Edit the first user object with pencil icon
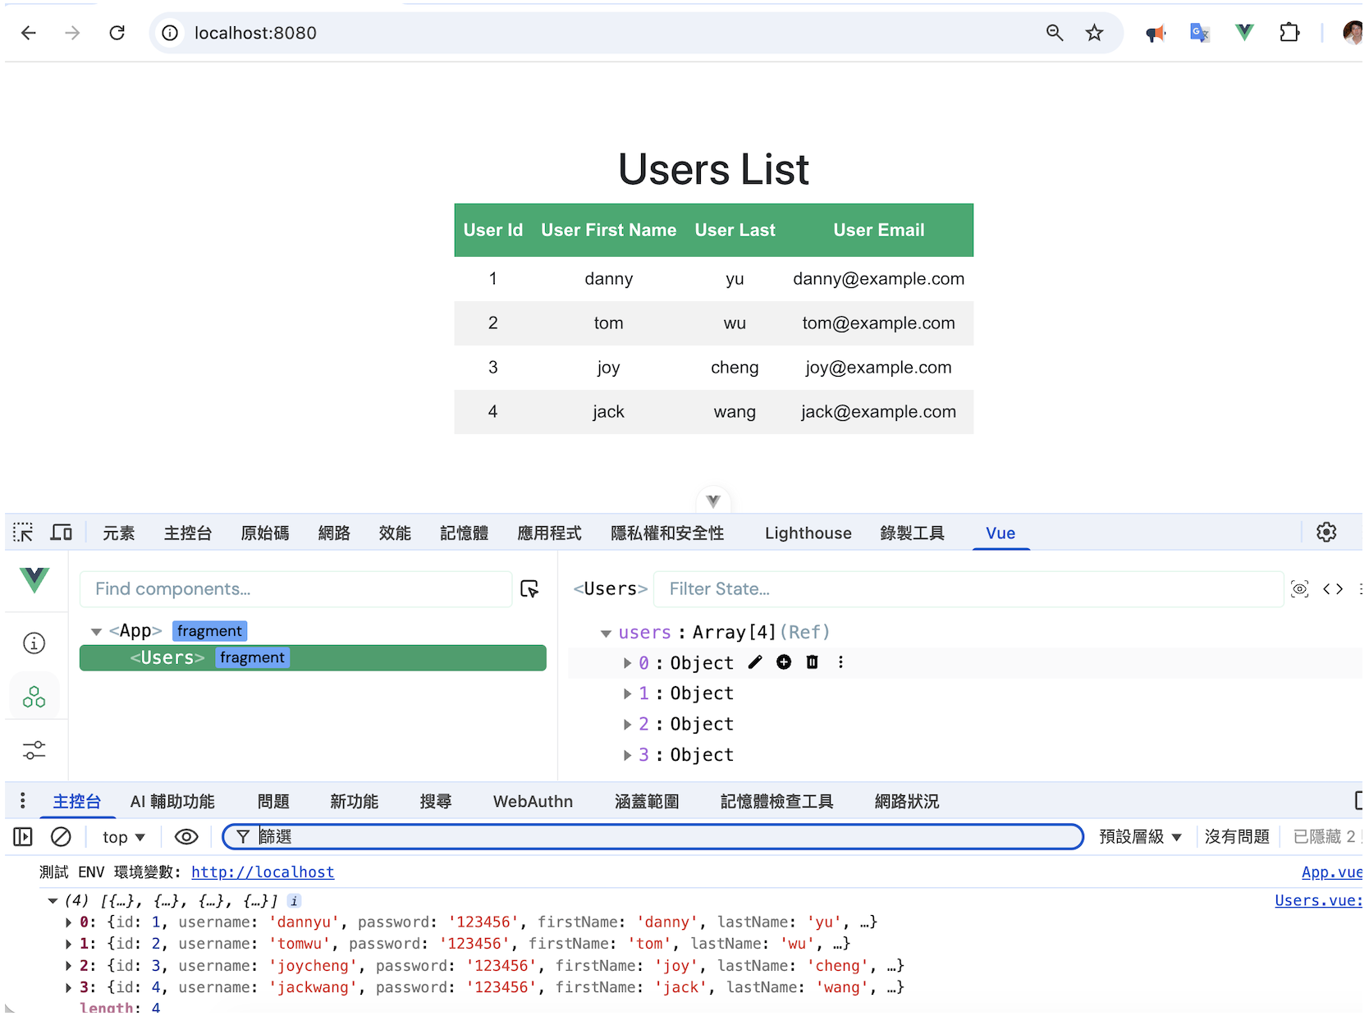The height and width of the screenshot is (1016, 1369). coord(755,662)
